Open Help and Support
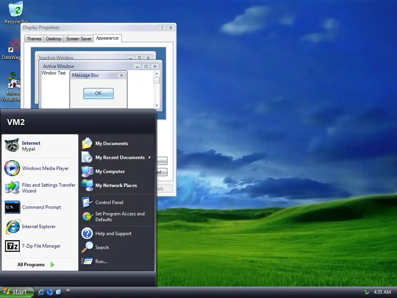The width and height of the screenshot is (397, 298). click(116, 233)
